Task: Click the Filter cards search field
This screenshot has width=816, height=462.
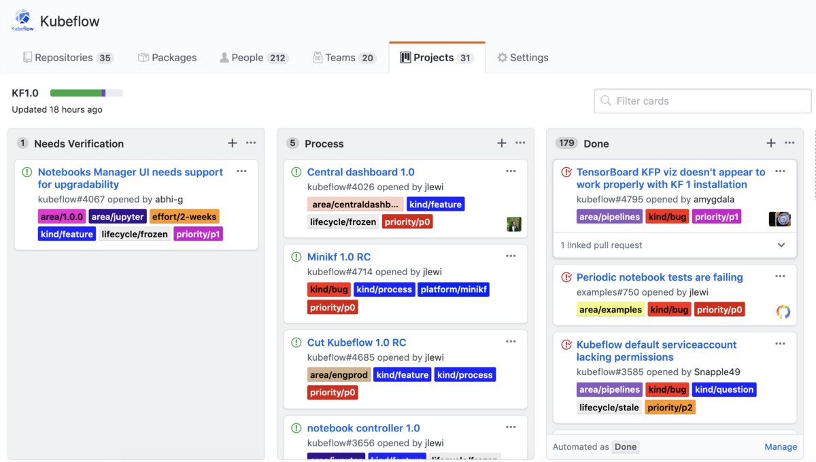Action: coord(702,101)
